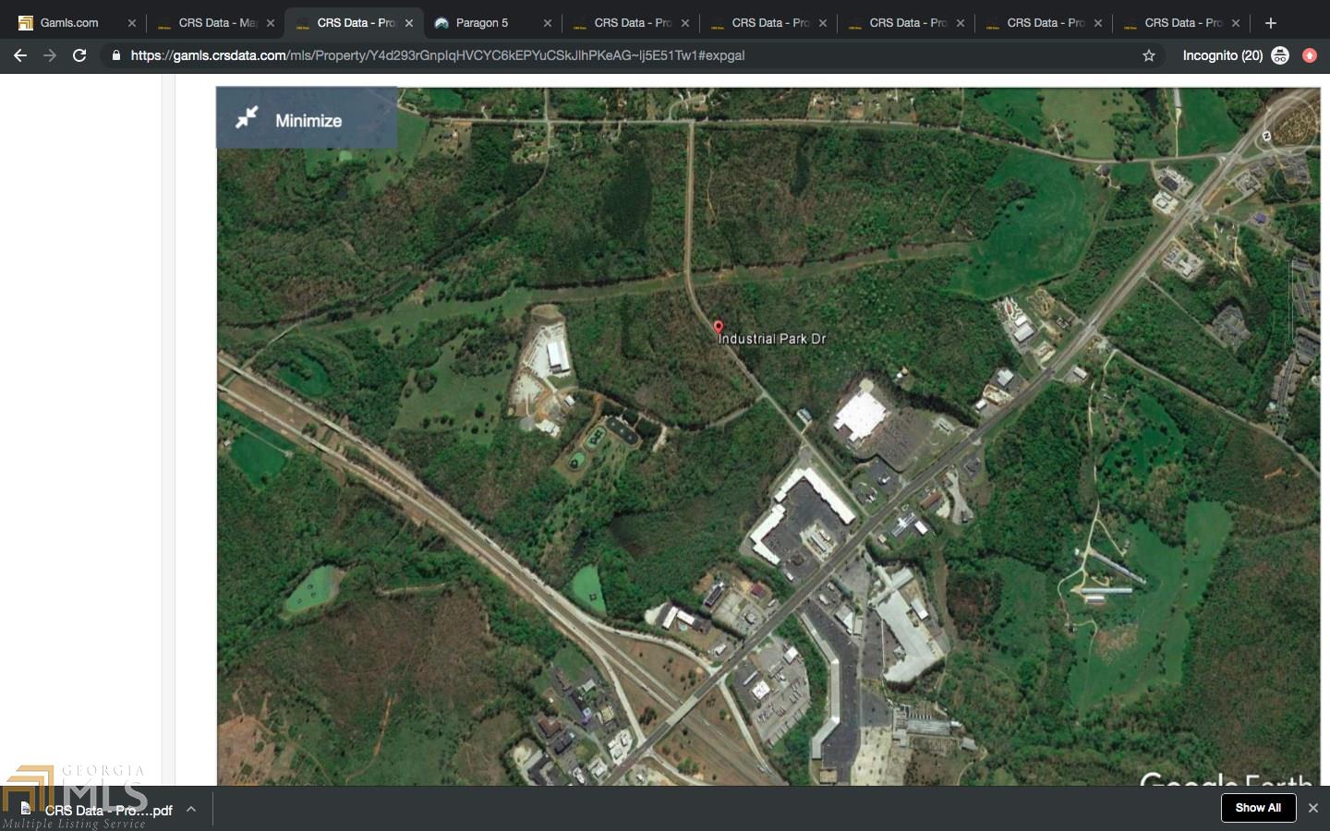1330x831 pixels.
Task: Switch to the CRS Data - Ma tab
Action: (x=215, y=22)
